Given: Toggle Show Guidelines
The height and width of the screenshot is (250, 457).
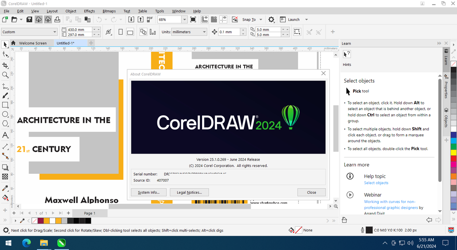Looking at the screenshot, I should [223, 19].
